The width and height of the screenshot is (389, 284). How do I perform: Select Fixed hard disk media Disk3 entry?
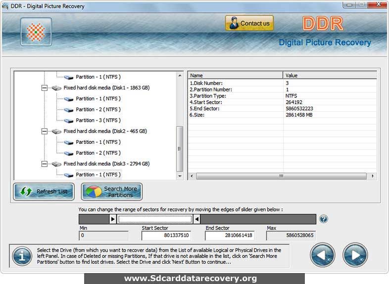(106, 164)
